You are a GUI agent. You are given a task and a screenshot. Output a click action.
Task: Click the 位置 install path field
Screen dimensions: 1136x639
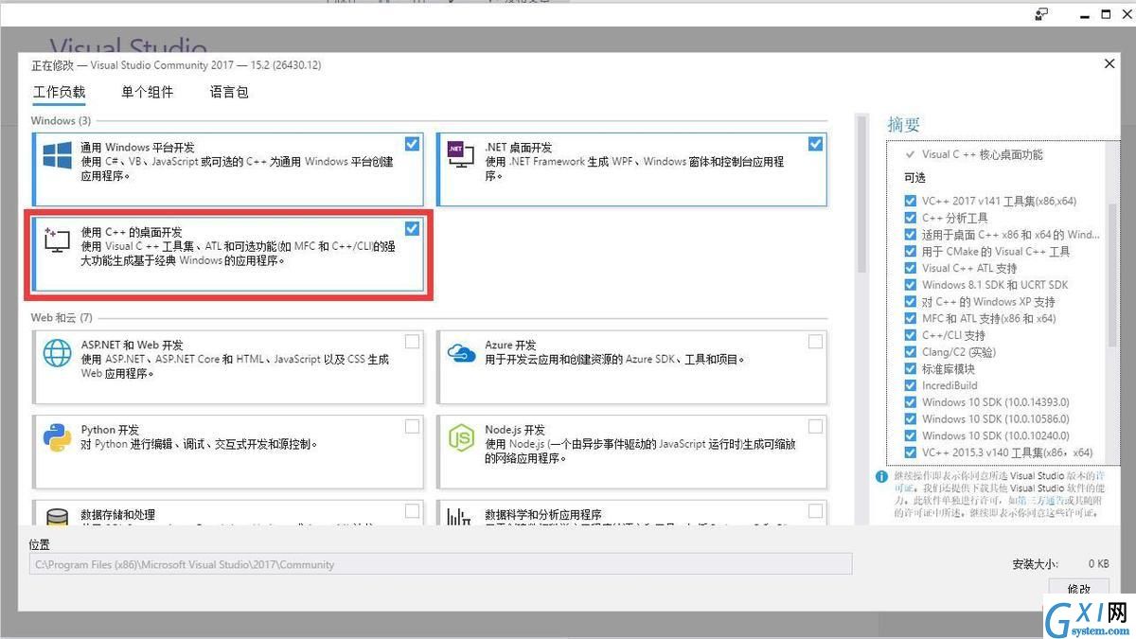pos(440,564)
